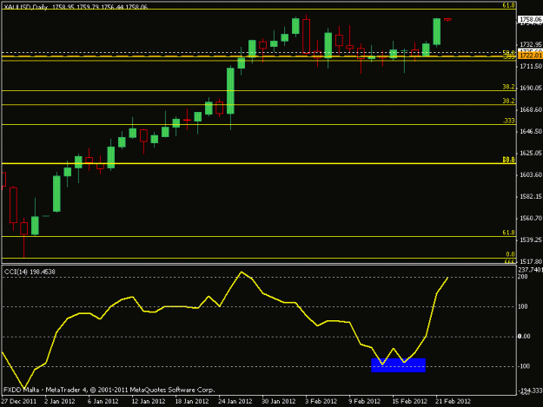Click the 1539.25 price axis value
543x407 pixels.
530,240
